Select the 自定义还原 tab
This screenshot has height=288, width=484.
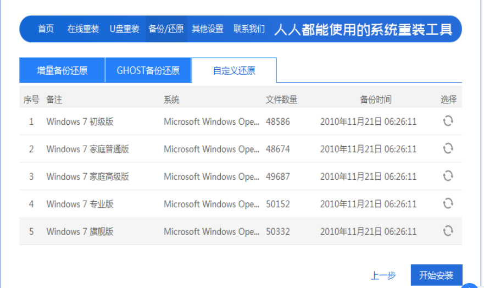tap(234, 70)
